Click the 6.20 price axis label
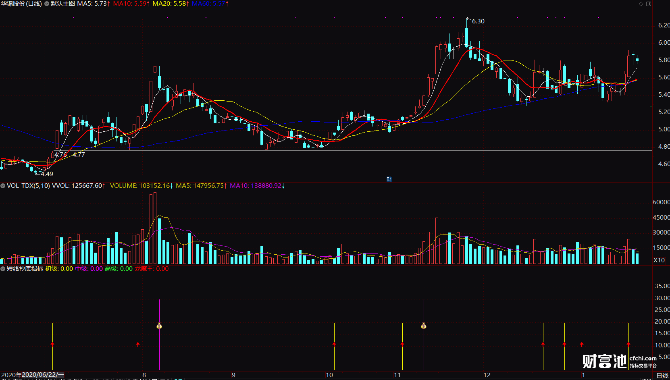Image resolution: width=670 pixels, height=380 pixels. click(664, 25)
